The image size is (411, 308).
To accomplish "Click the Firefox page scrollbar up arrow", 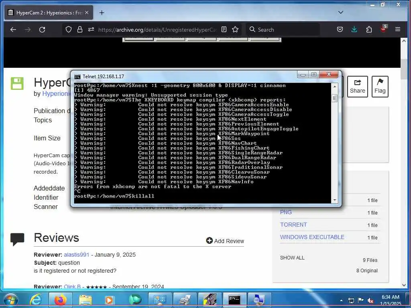I will [404, 41].
